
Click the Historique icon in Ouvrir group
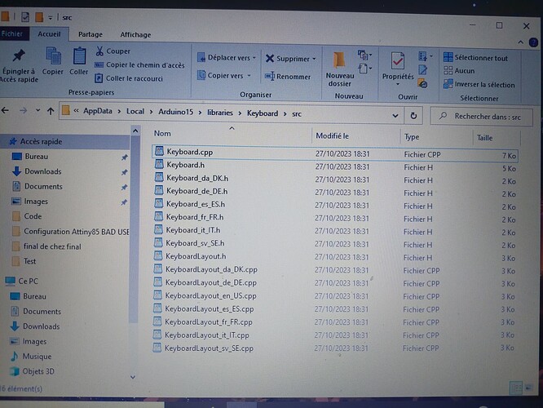click(x=422, y=83)
